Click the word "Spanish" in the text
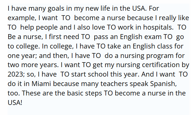This screenshot has width=191, height=115. [163, 84]
